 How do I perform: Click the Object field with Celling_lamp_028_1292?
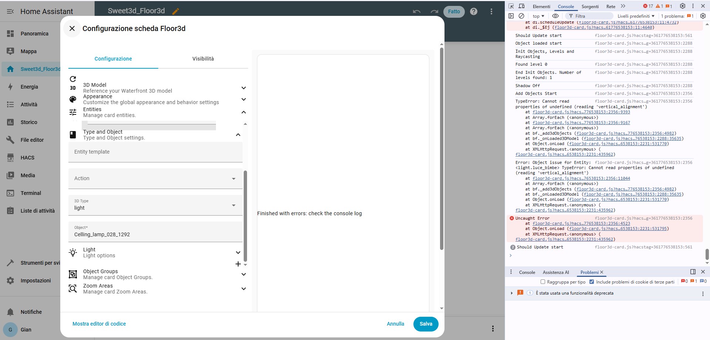pos(155,231)
